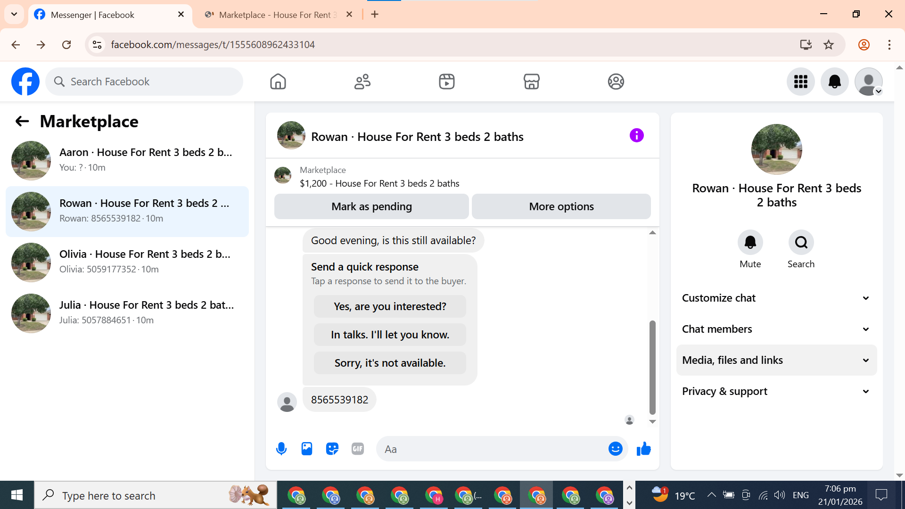This screenshot has height=509, width=905.
Task: Search within the conversation
Action: [x=801, y=242]
